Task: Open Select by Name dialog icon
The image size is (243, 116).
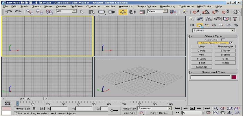Action: point(92,12)
